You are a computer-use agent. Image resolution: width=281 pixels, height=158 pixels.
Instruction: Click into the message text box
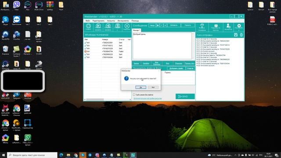coord(162,46)
